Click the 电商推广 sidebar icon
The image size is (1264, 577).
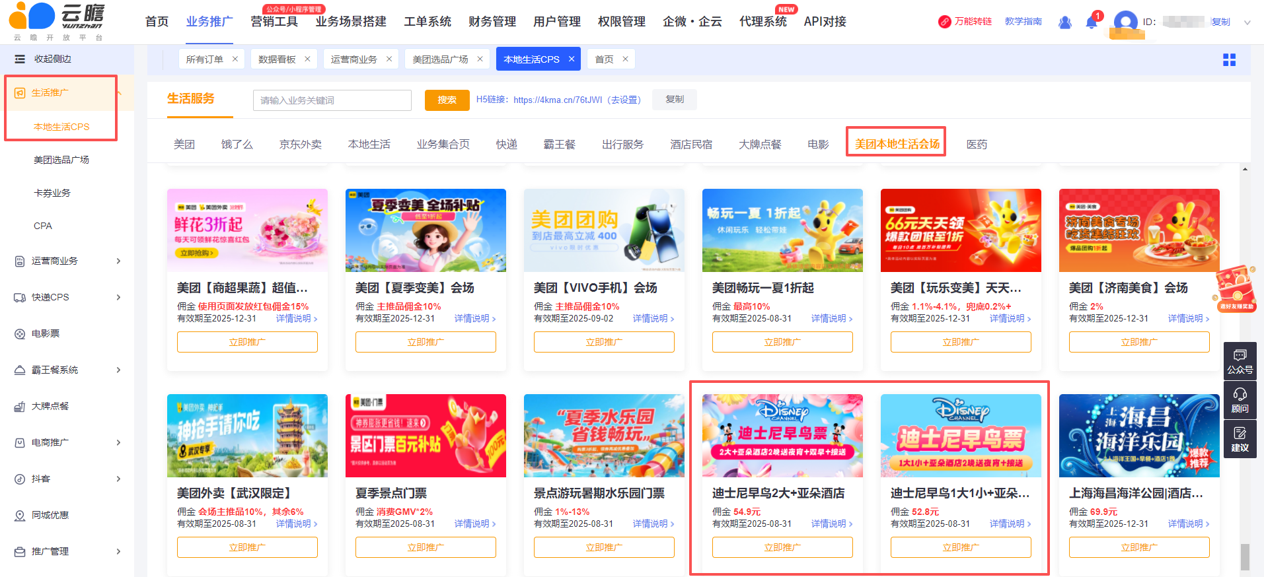(x=20, y=442)
